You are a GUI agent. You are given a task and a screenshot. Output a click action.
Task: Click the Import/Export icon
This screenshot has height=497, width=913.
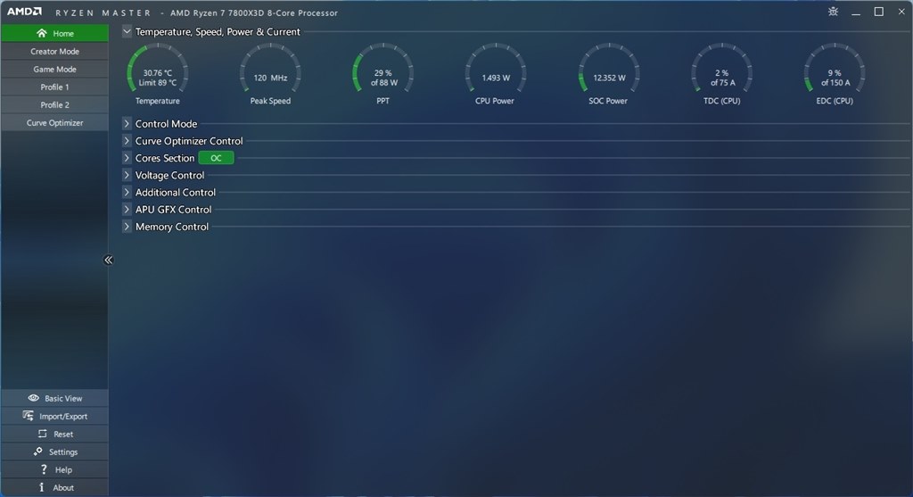[28, 416]
